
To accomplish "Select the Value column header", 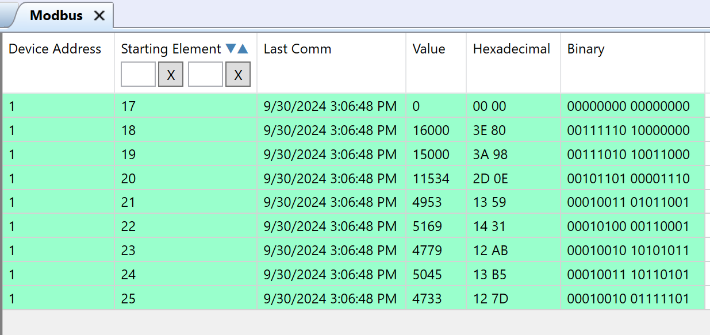I will (429, 49).
